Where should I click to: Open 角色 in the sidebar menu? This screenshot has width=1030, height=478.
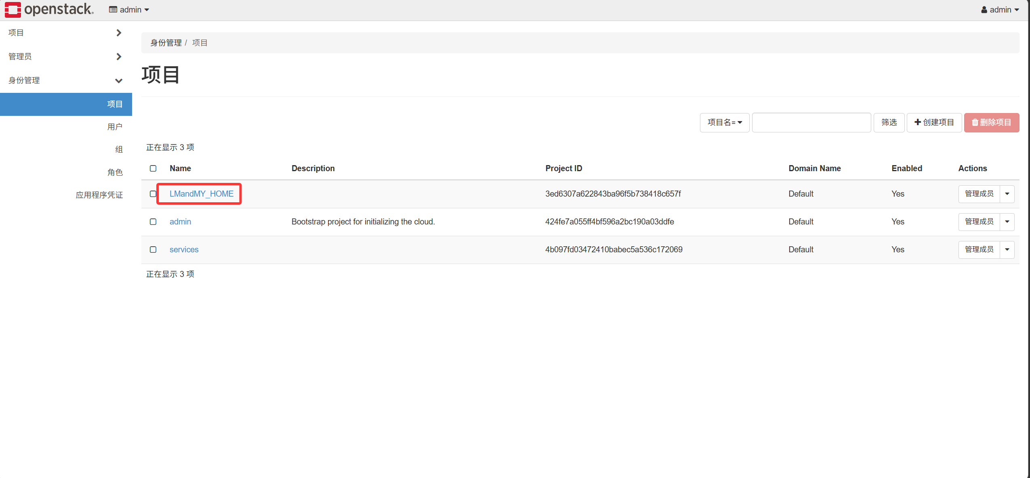click(115, 172)
